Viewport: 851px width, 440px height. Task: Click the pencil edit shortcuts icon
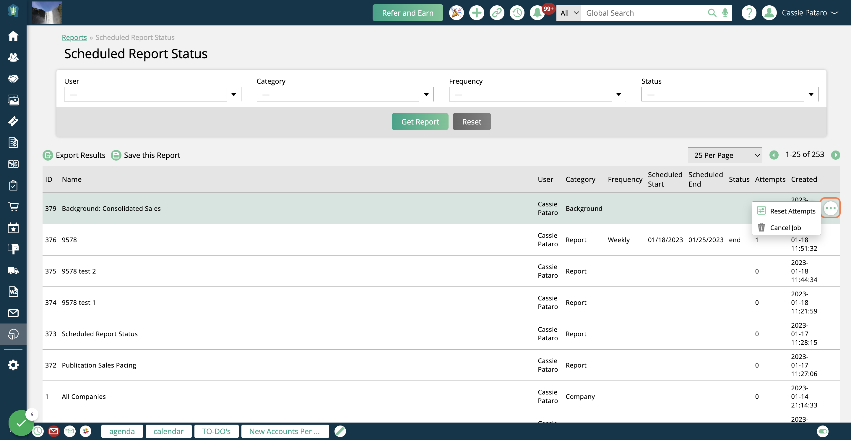click(x=340, y=431)
